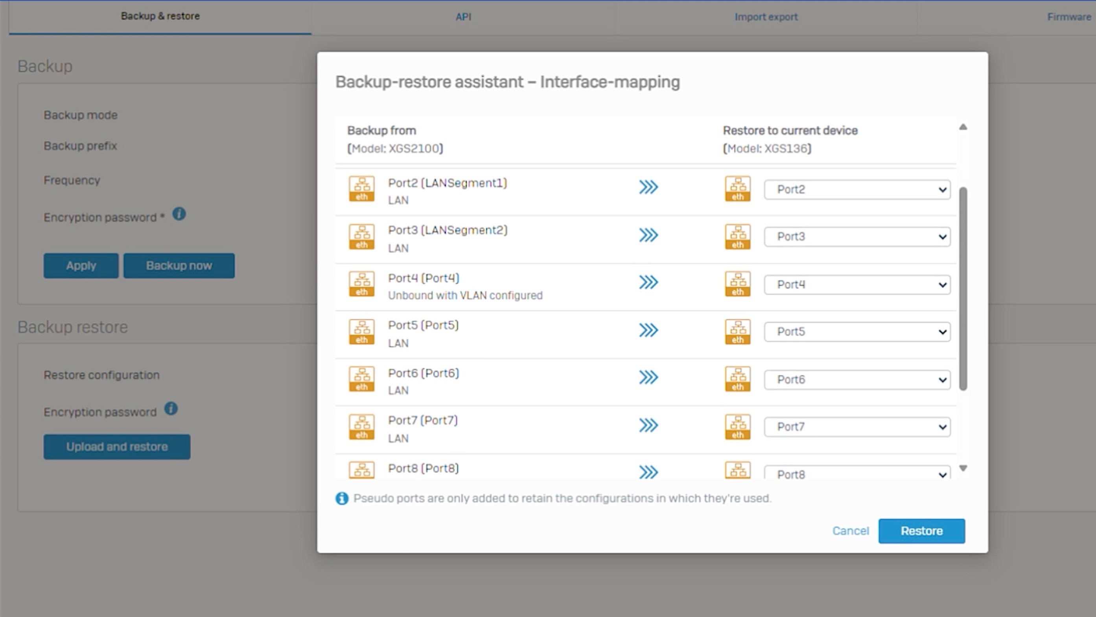Cancel the interface-mapping dialog
The height and width of the screenshot is (617, 1096).
click(x=850, y=531)
